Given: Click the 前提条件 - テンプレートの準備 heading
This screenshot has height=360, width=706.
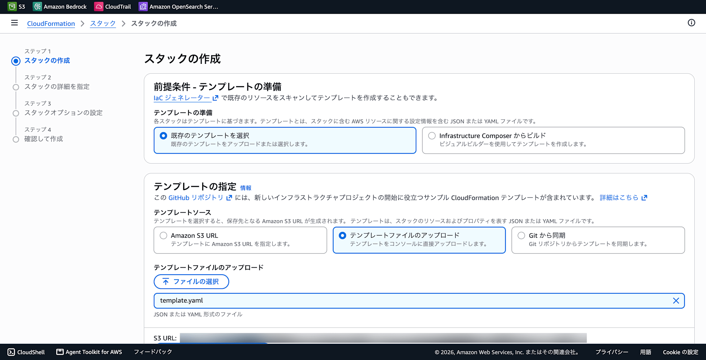Looking at the screenshot, I should (x=217, y=87).
